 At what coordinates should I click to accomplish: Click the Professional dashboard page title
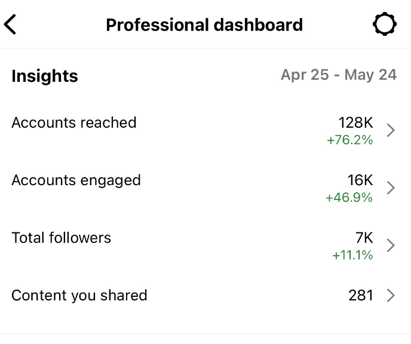click(204, 24)
